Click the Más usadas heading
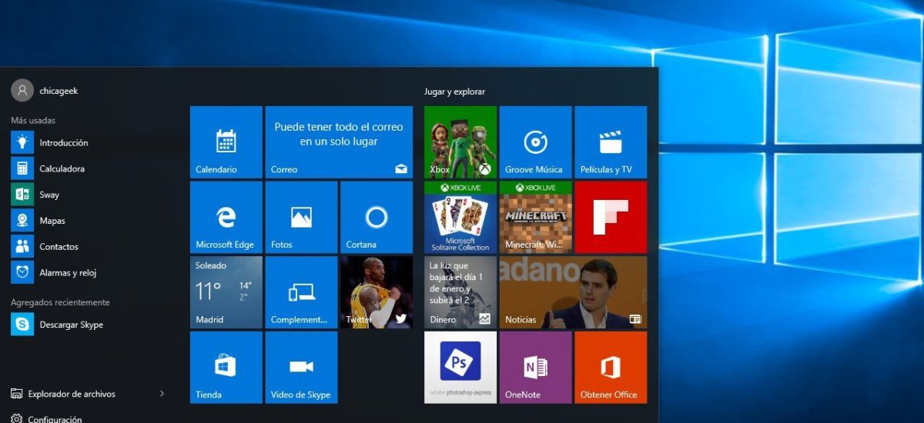Screen dimensions: 924x423 tap(33, 121)
